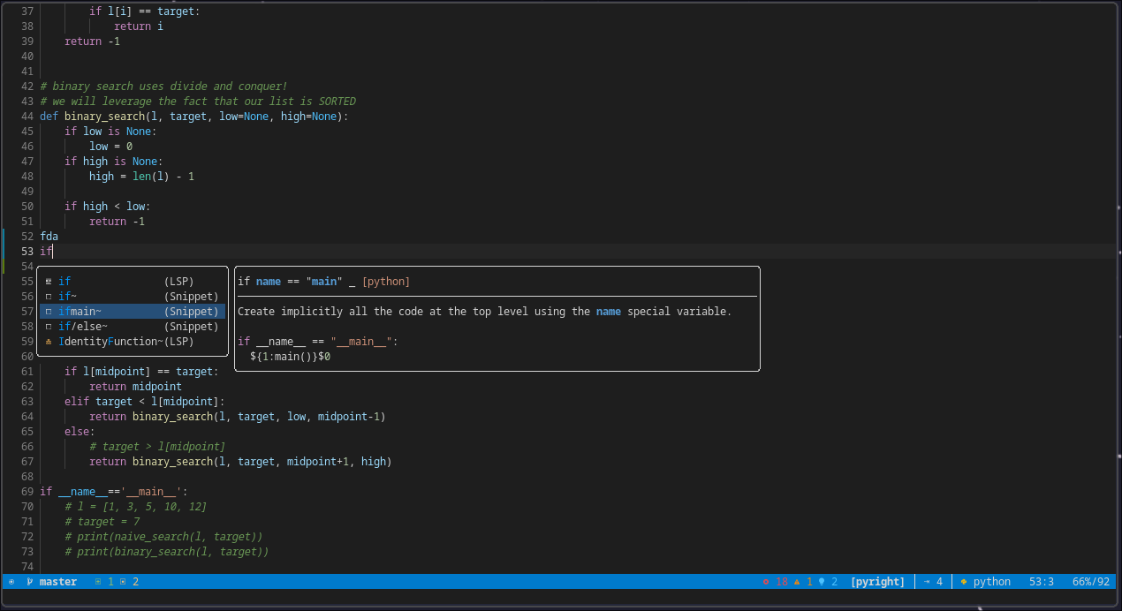
Task: Click the snippet icon next to 'ifmain~'
Action: 48,312
